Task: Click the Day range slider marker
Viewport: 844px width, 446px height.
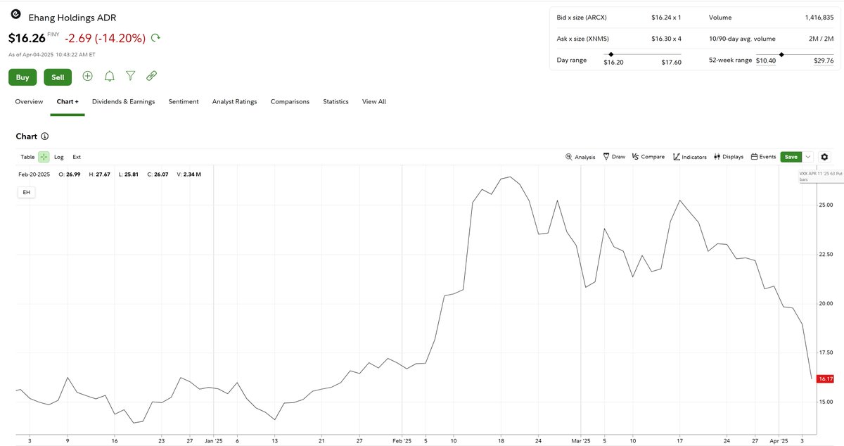Action: pyautogui.click(x=610, y=54)
